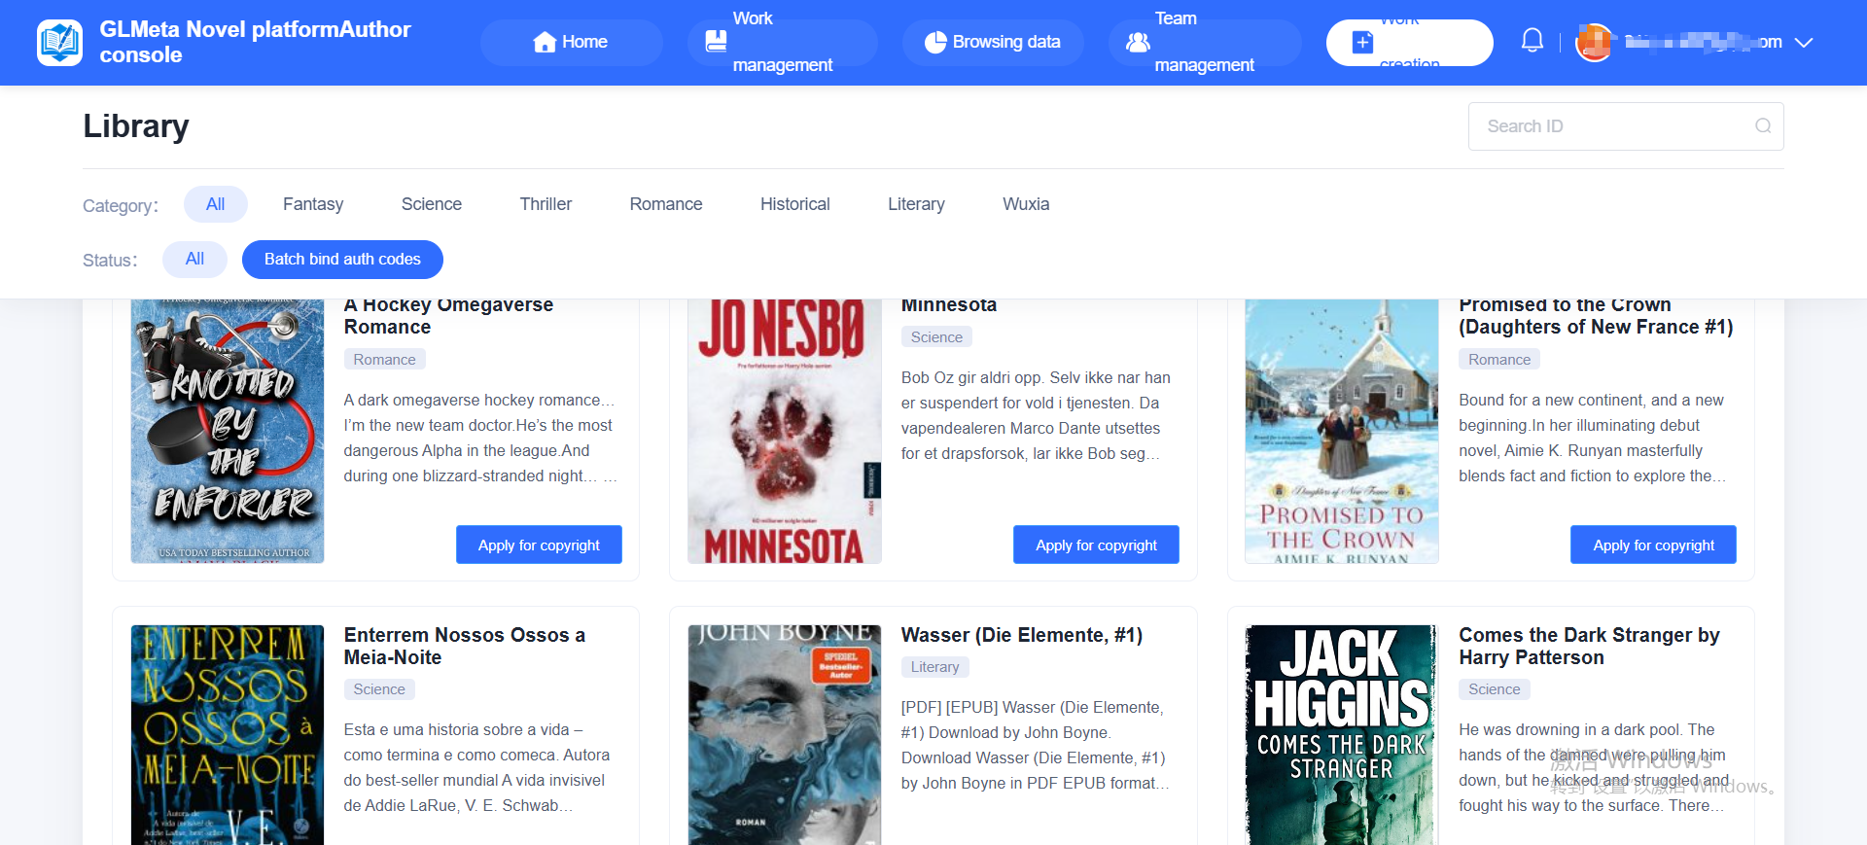Select the All category filter

point(216,204)
